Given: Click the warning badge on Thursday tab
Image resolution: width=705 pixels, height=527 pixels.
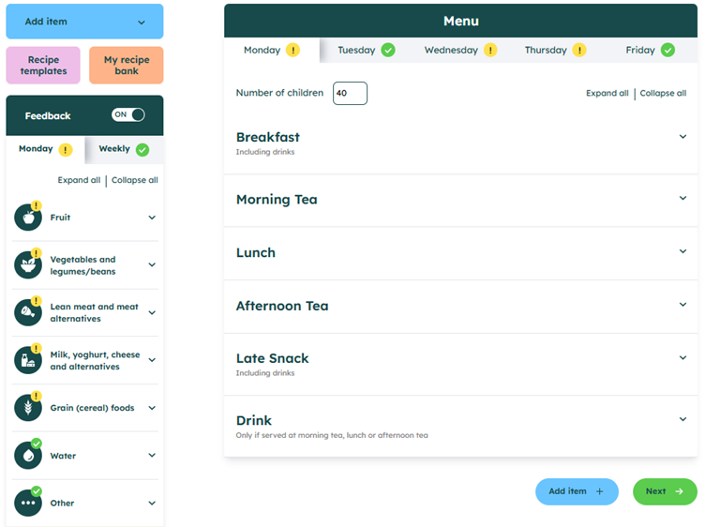Looking at the screenshot, I should point(579,50).
